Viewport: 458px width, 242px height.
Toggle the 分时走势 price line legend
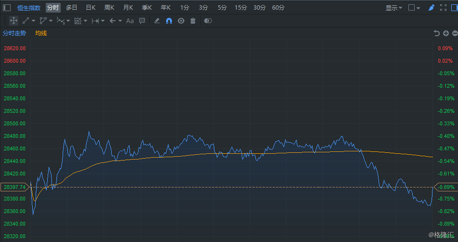14,33
